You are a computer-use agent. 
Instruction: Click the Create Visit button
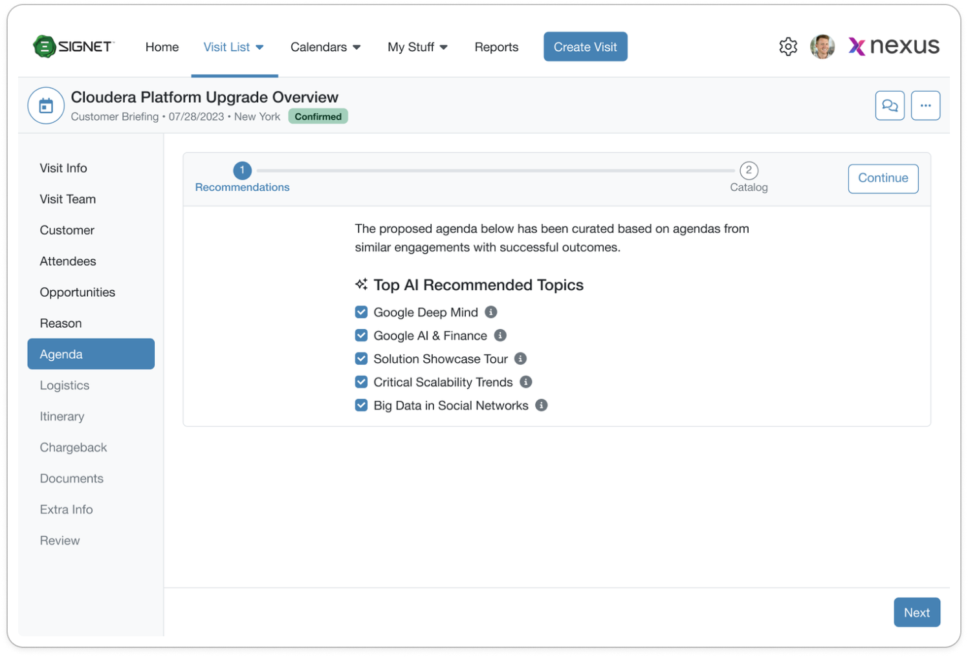click(x=585, y=47)
